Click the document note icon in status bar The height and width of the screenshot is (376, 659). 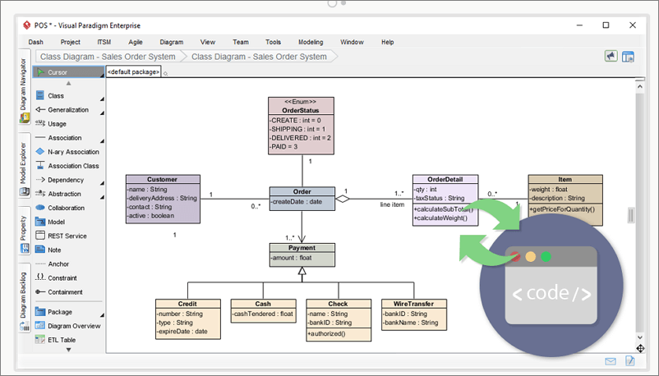tap(629, 360)
